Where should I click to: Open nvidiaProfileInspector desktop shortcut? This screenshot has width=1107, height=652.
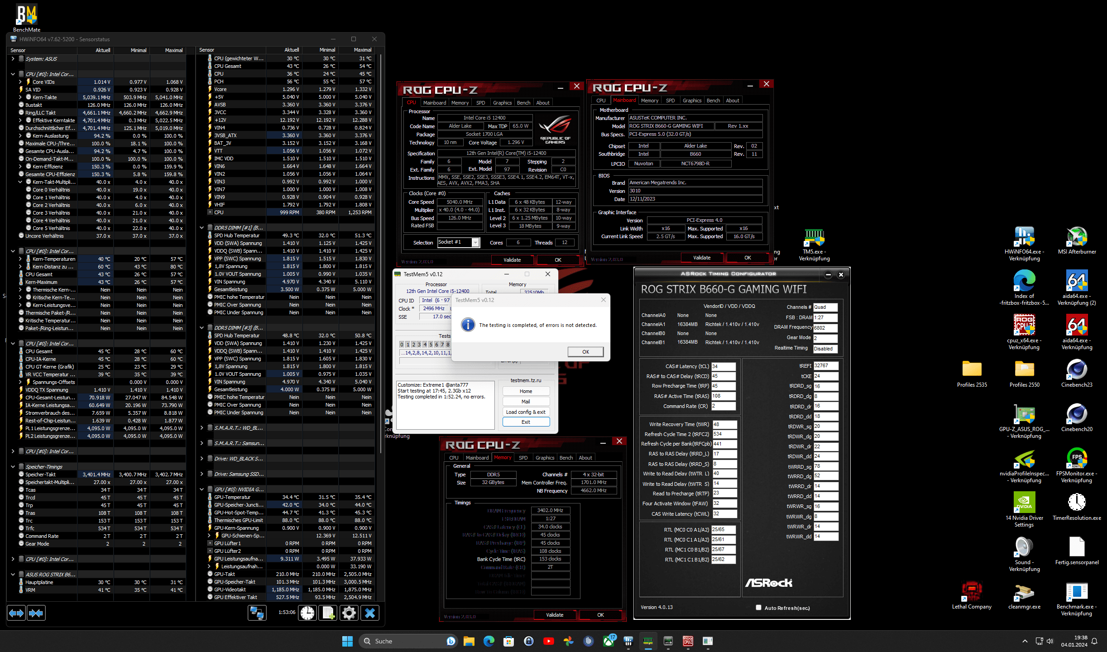(1024, 465)
